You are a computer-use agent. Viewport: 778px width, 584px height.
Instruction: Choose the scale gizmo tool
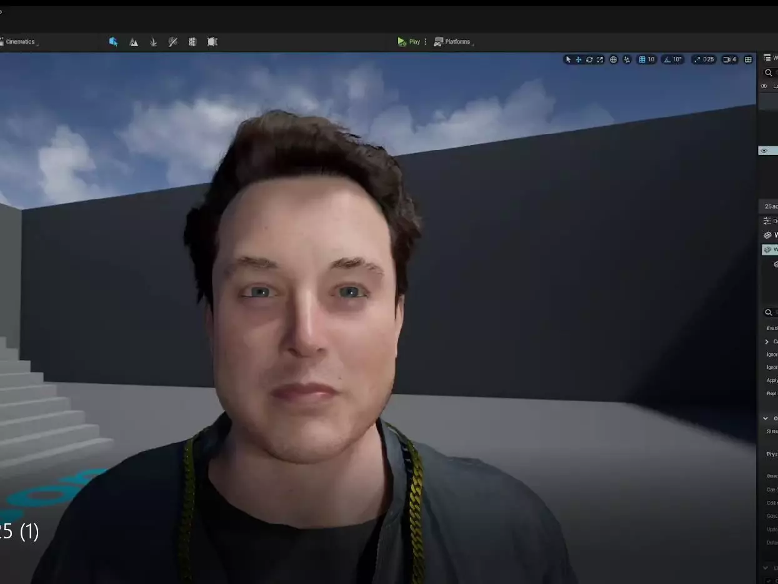[600, 59]
